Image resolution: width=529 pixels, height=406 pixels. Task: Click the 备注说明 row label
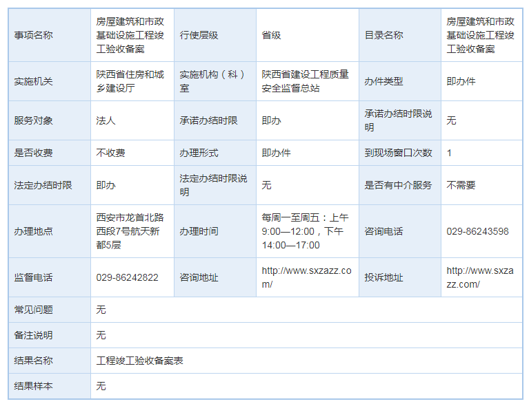click(x=33, y=335)
